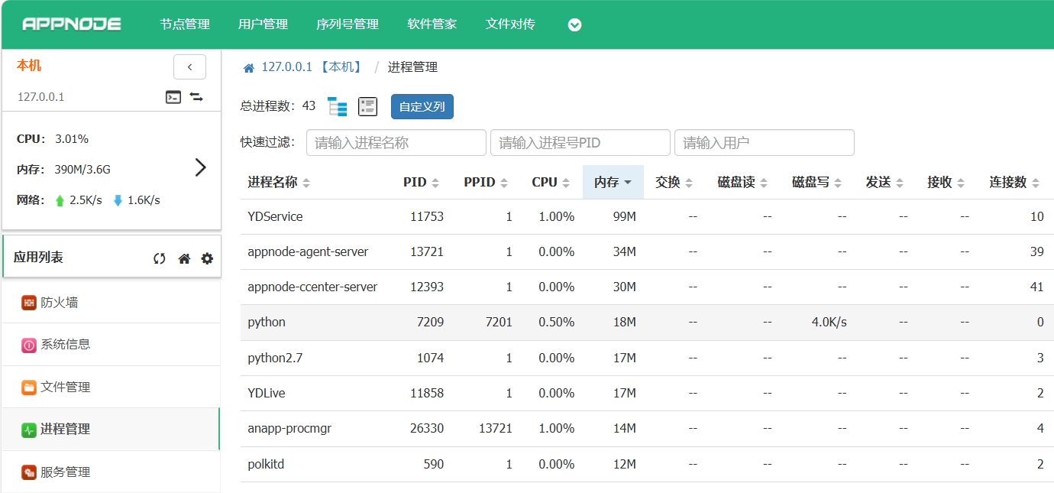Click the switch node arrows icon
Screen dimensions: 1054x493
coord(196,97)
